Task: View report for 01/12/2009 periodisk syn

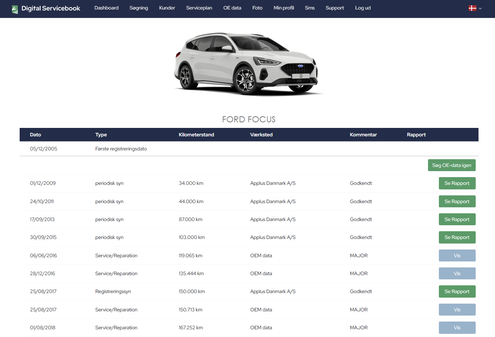Action: [457, 183]
